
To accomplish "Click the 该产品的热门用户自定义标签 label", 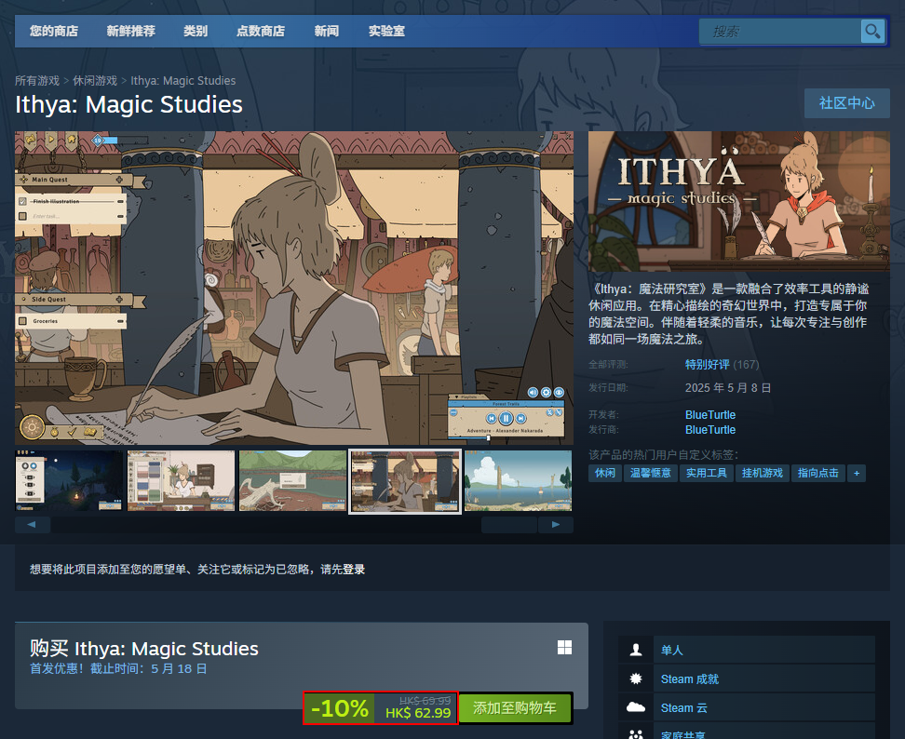I will coord(663,454).
